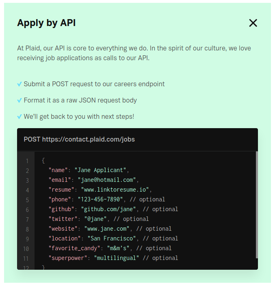Click the "name": "Jane Applicant" code line
The width and height of the screenshot is (275, 286).
[x=89, y=170]
